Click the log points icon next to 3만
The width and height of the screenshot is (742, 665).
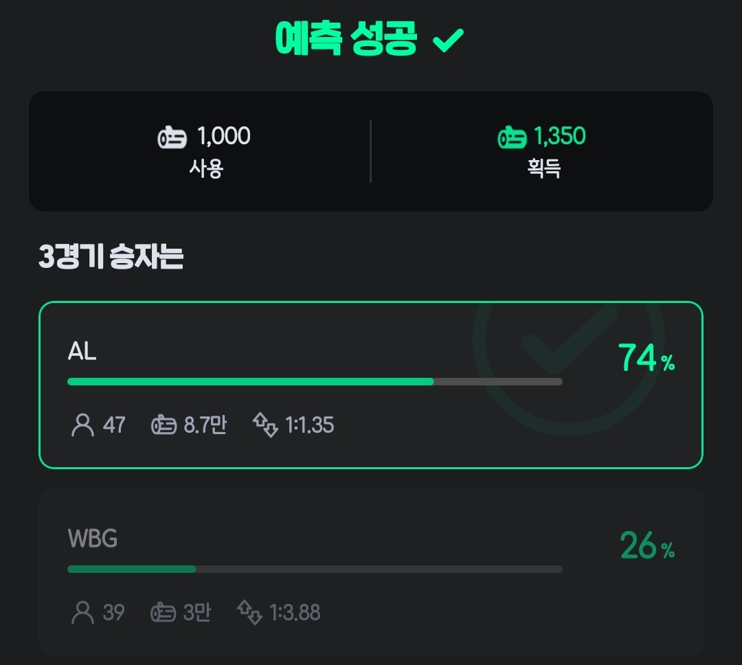pos(164,612)
